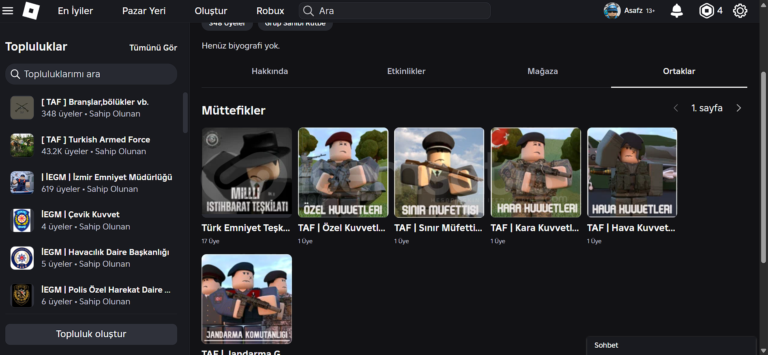This screenshot has height=355, width=768.
Task: Open the Kara Kuvvetleri ally thumbnail
Action: point(536,172)
